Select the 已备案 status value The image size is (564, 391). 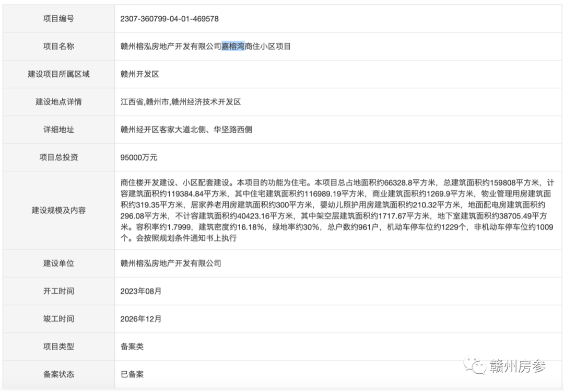[132, 374]
